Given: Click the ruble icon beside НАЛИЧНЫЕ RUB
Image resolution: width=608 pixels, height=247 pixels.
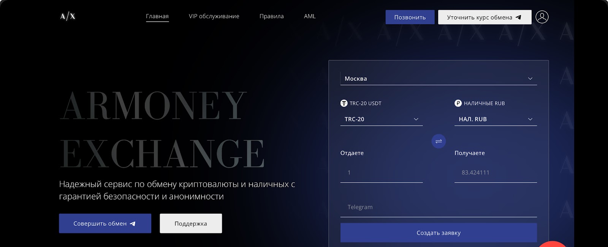Looking at the screenshot, I should [x=458, y=103].
